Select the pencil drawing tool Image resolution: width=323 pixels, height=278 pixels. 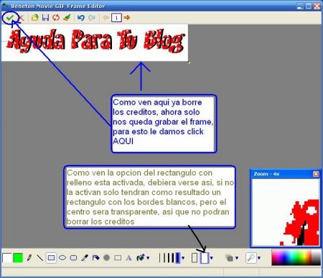coord(29,258)
